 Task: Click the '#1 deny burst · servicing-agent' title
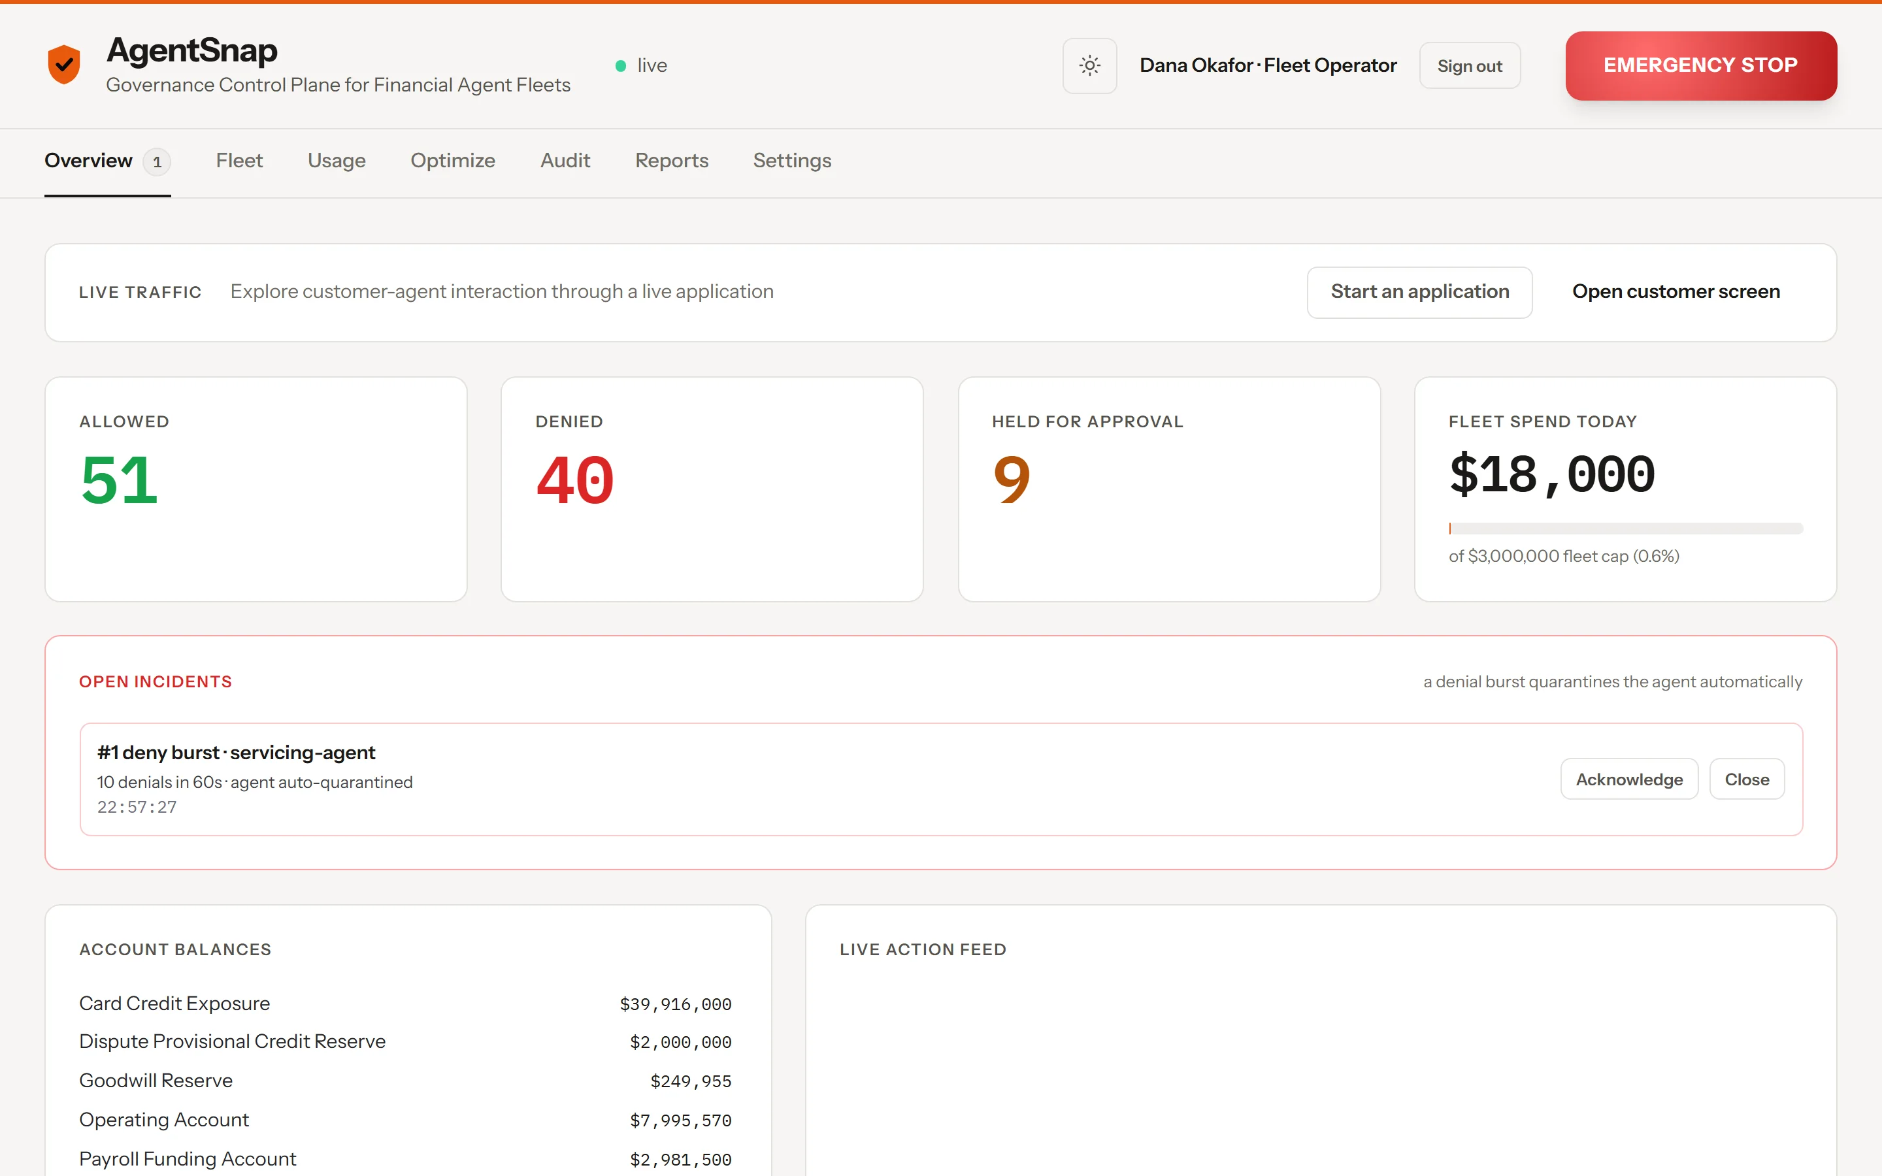pyautogui.click(x=236, y=752)
